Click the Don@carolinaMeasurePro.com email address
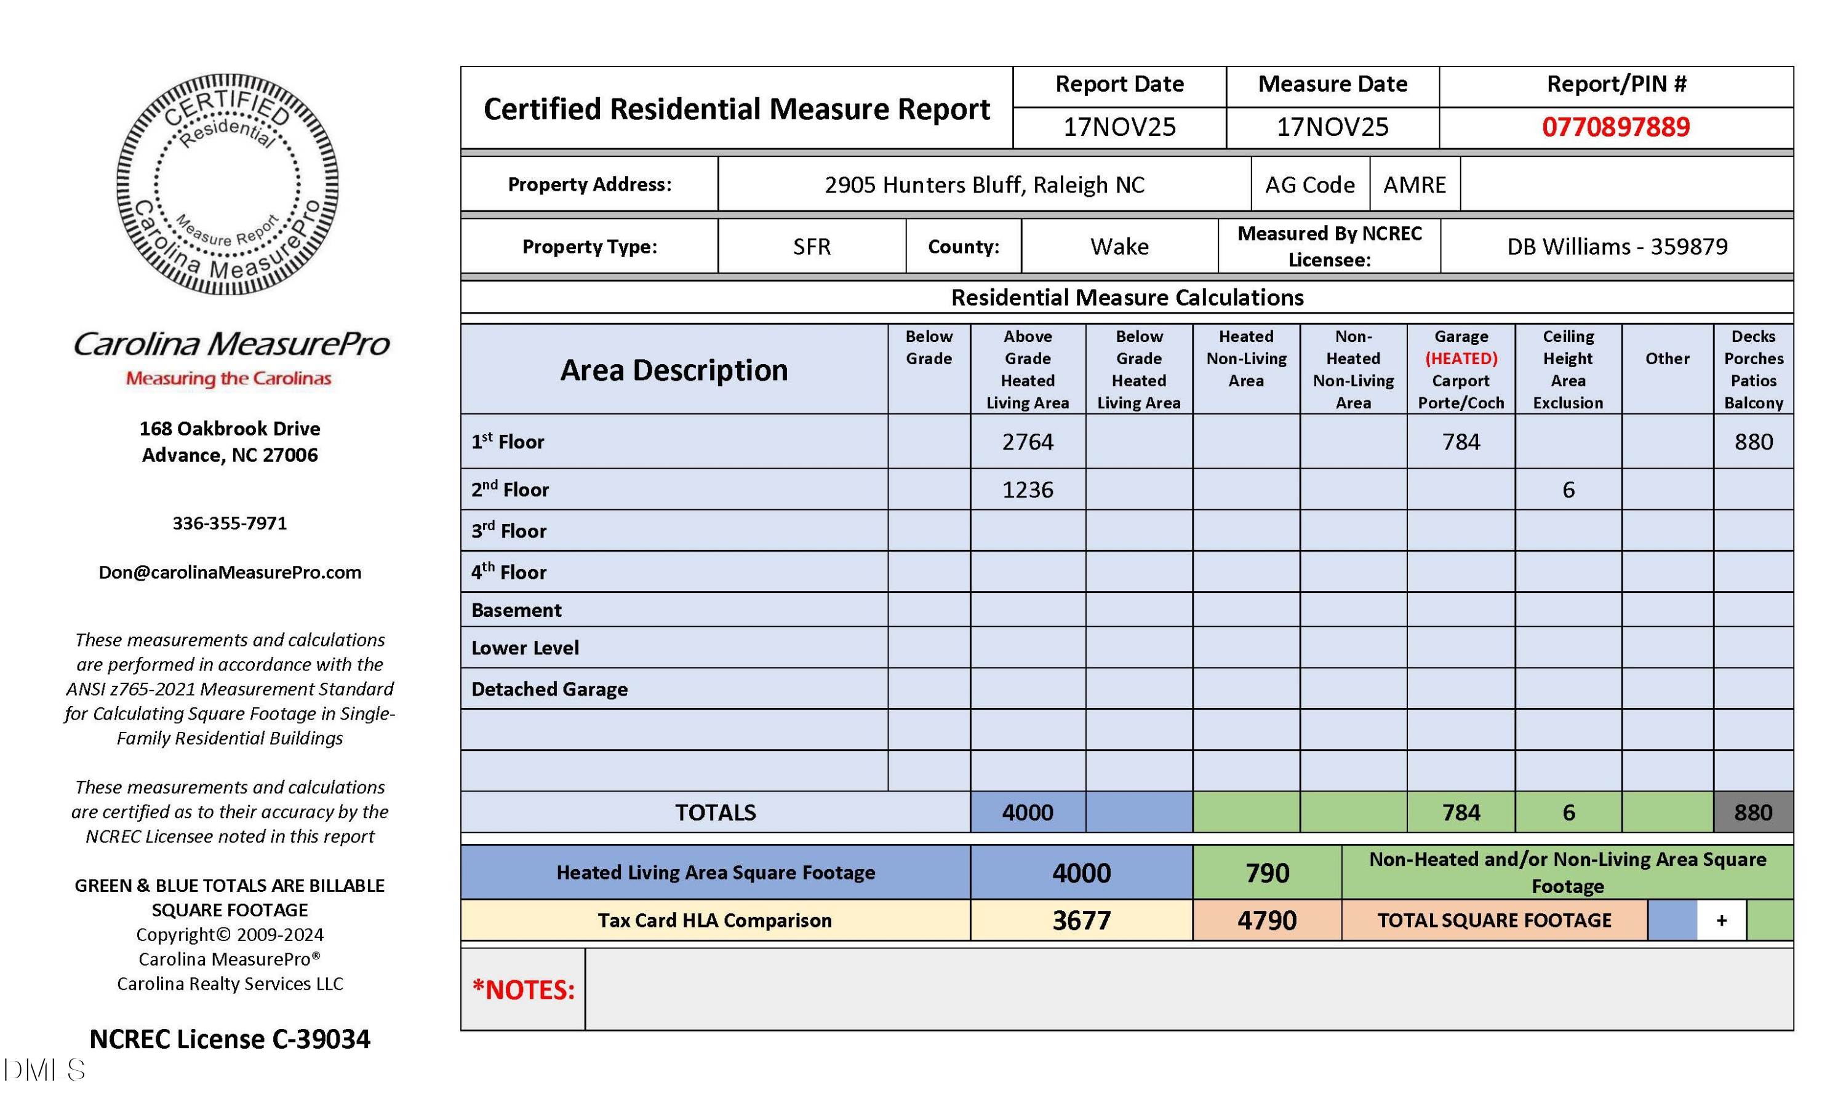The width and height of the screenshot is (1846, 1120). tap(230, 573)
